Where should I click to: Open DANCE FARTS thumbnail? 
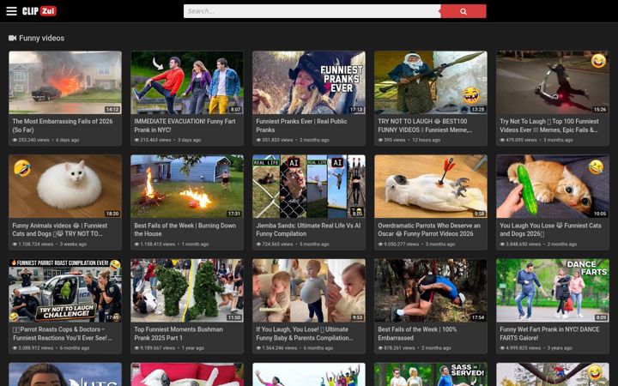click(x=553, y=290)
